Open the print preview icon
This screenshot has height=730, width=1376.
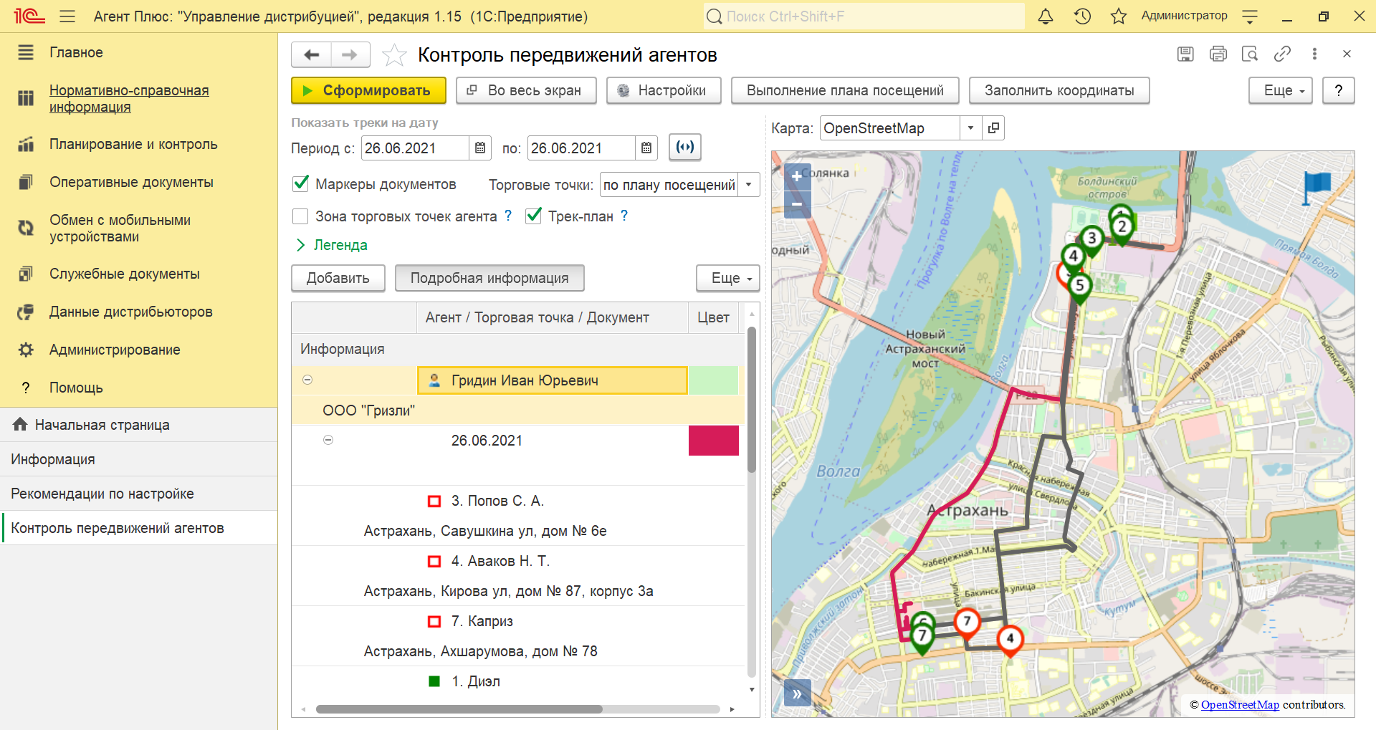[1250, 54]
